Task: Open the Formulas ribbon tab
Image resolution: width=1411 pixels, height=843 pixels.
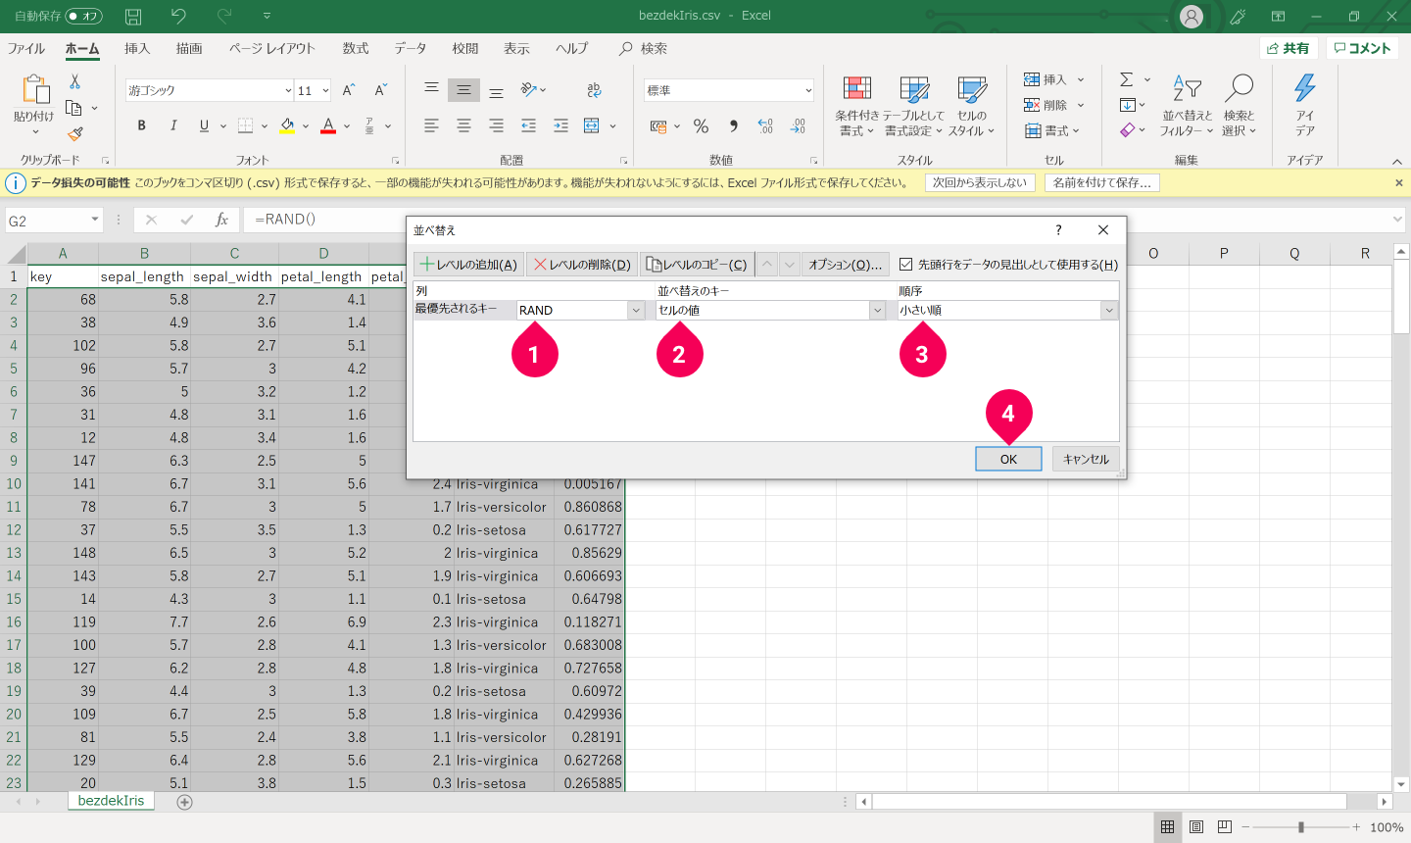Action: [x=356, y=48]
